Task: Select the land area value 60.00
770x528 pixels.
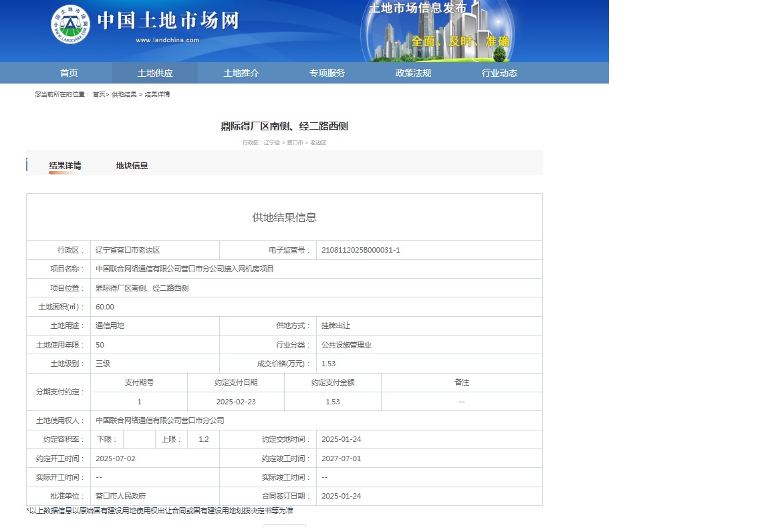Action: (104, 307)
